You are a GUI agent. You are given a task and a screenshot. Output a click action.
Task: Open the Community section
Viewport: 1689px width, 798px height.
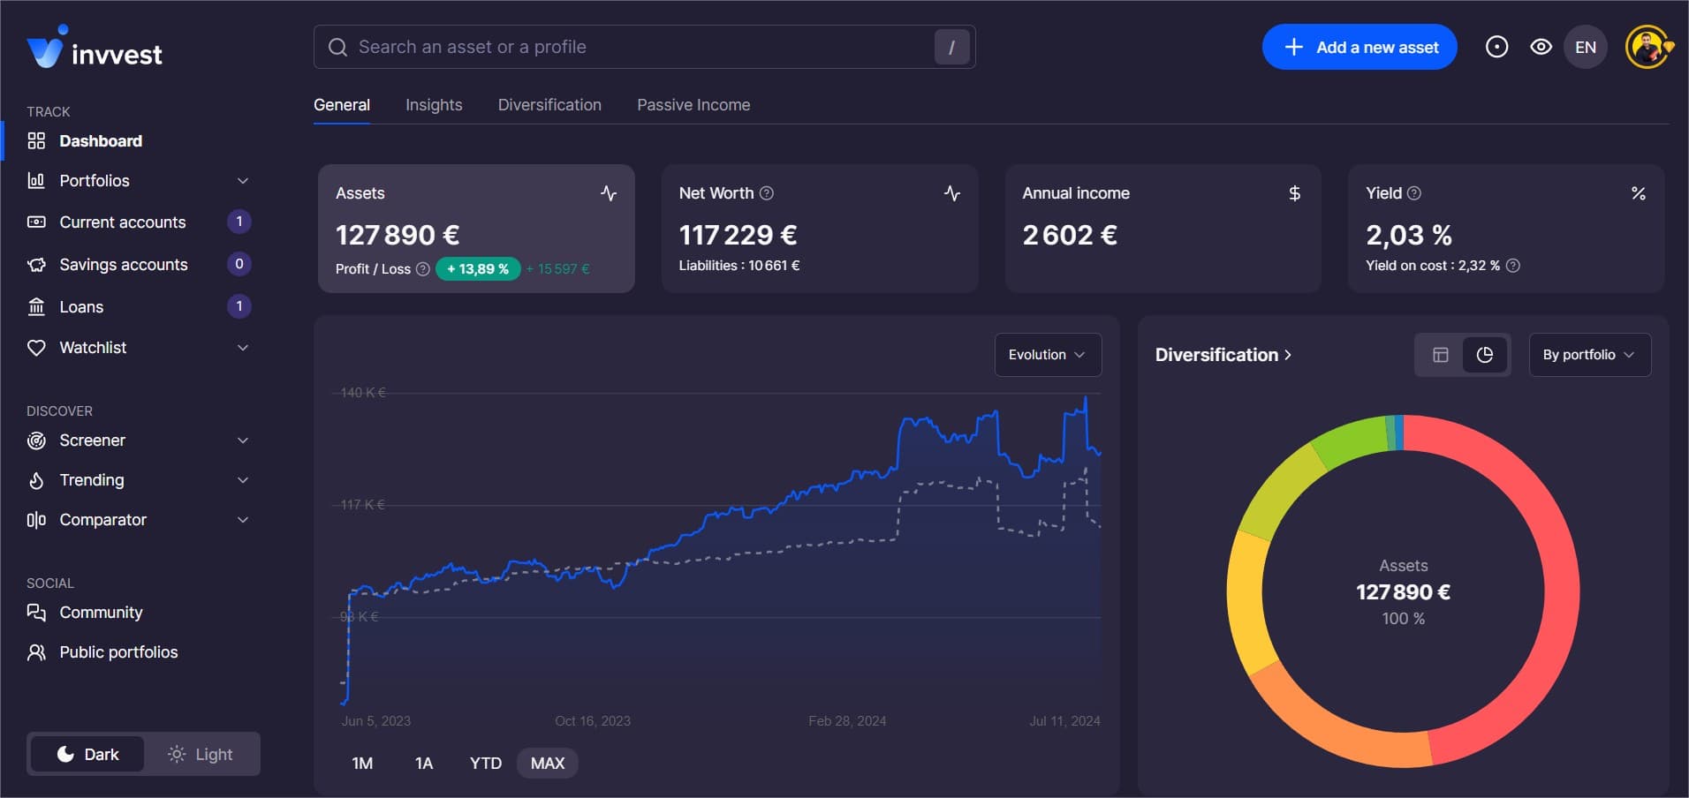pyautogui.click(x=101, y=612)
